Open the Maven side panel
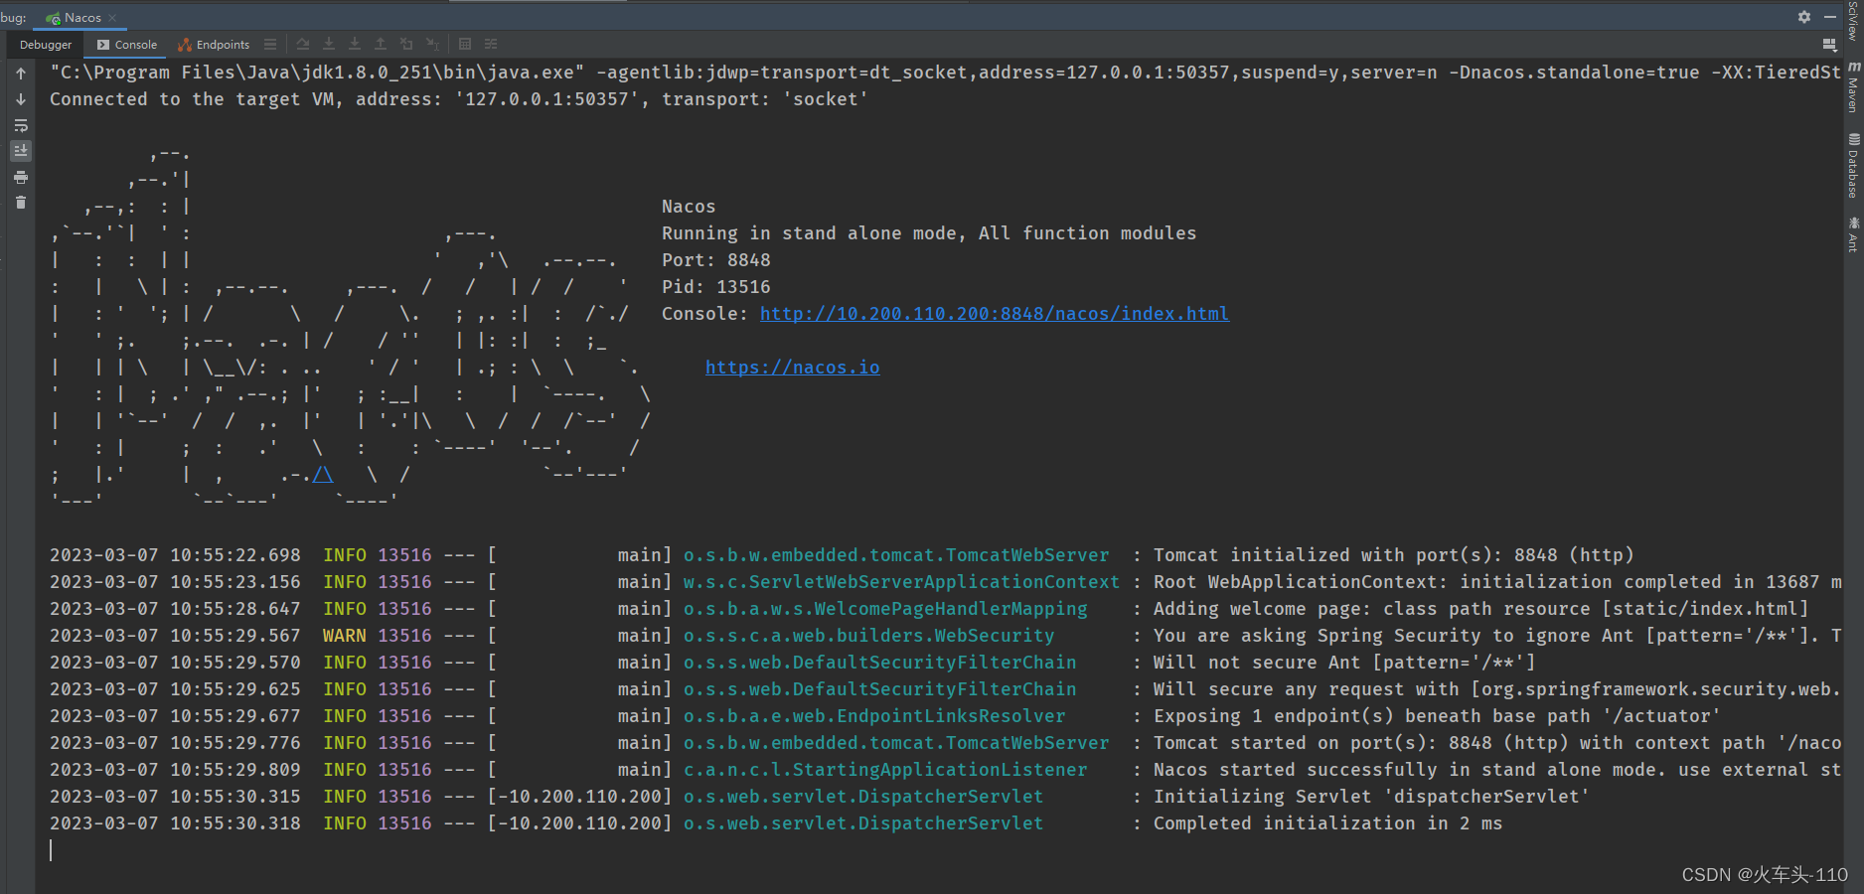The image size is (1864, 894). pyautogui.click(x=1853, y=87)
